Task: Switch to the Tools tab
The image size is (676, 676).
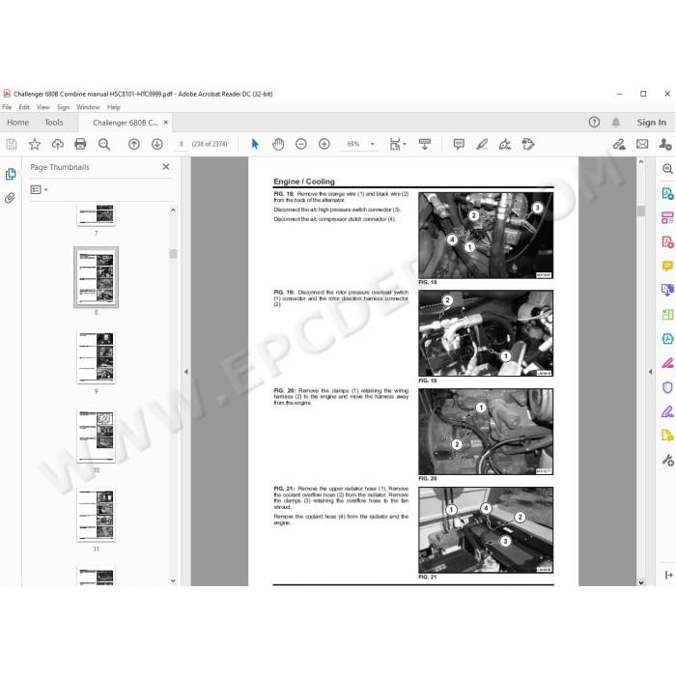Action: [x=53, y=123]
